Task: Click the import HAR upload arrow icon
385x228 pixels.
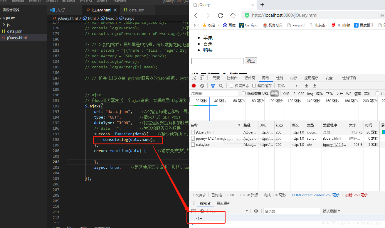Action: pyautogui.click(x=307, y=86)
